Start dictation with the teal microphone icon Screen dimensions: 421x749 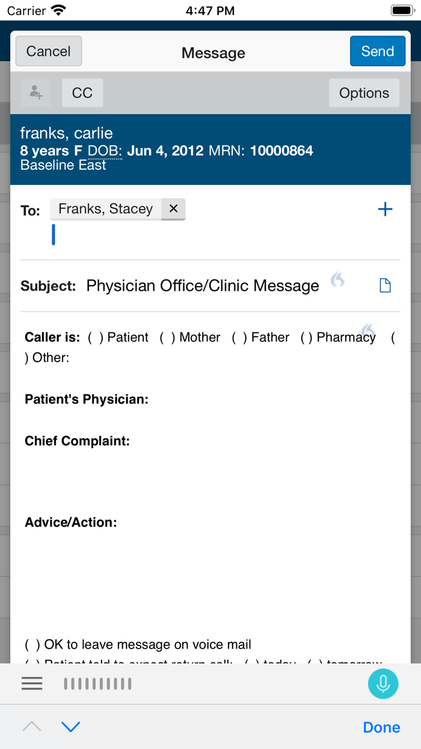coord(383,683)
